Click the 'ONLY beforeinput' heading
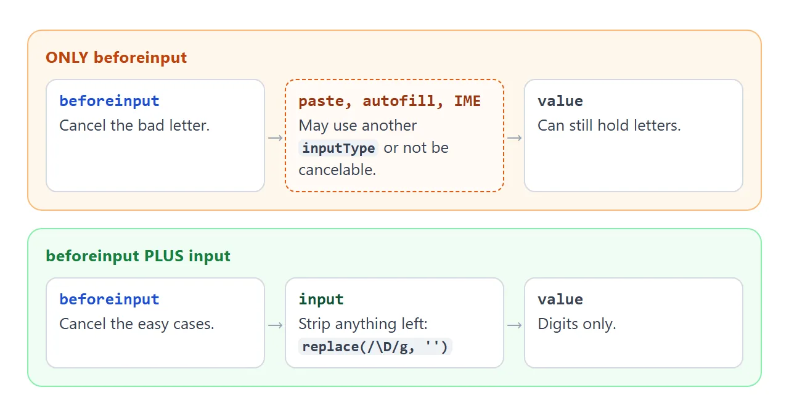789x419 pixels. click(x=116, y=58)
